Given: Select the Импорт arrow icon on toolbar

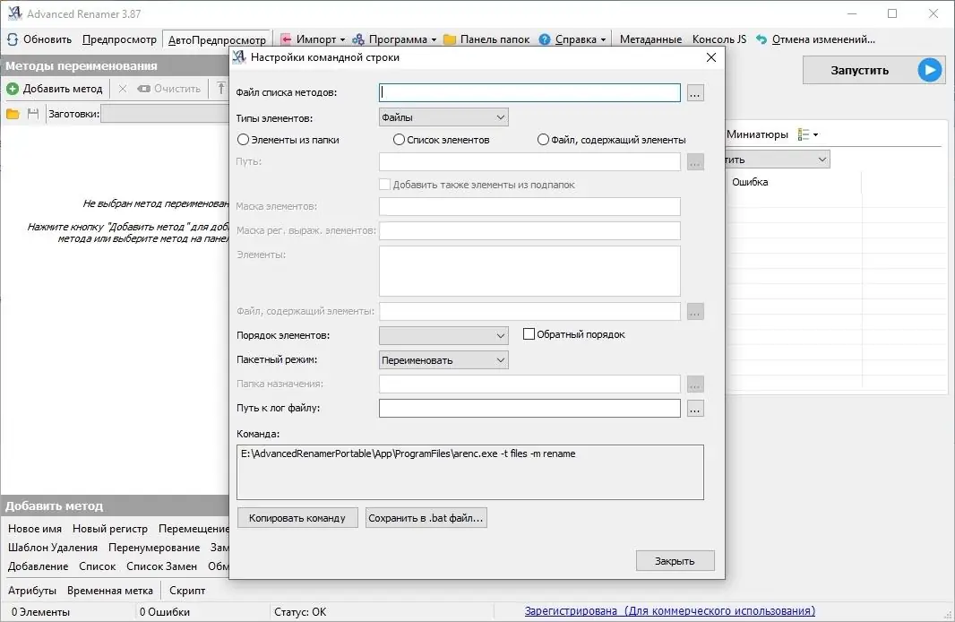Looking at the screenshot, I should (x=284, y=39).
